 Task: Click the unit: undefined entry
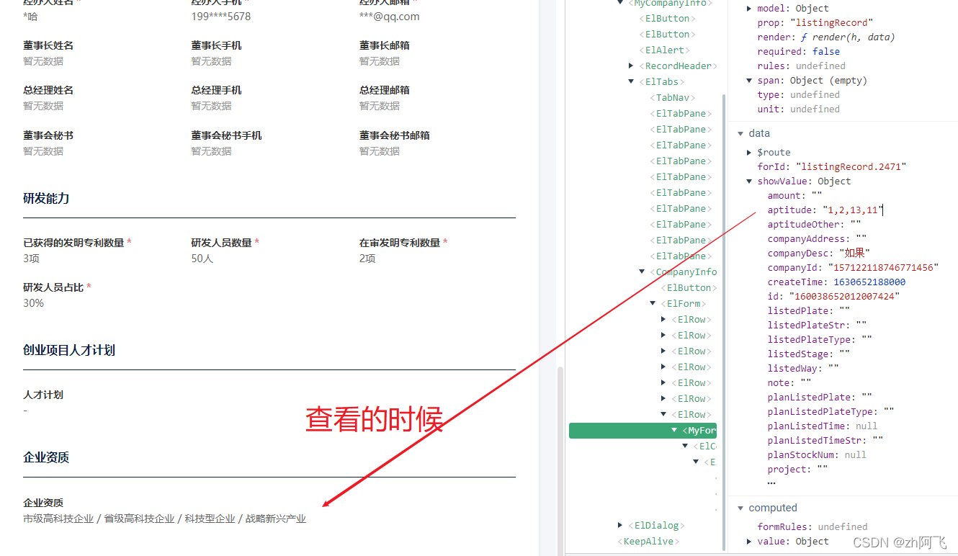798,109
